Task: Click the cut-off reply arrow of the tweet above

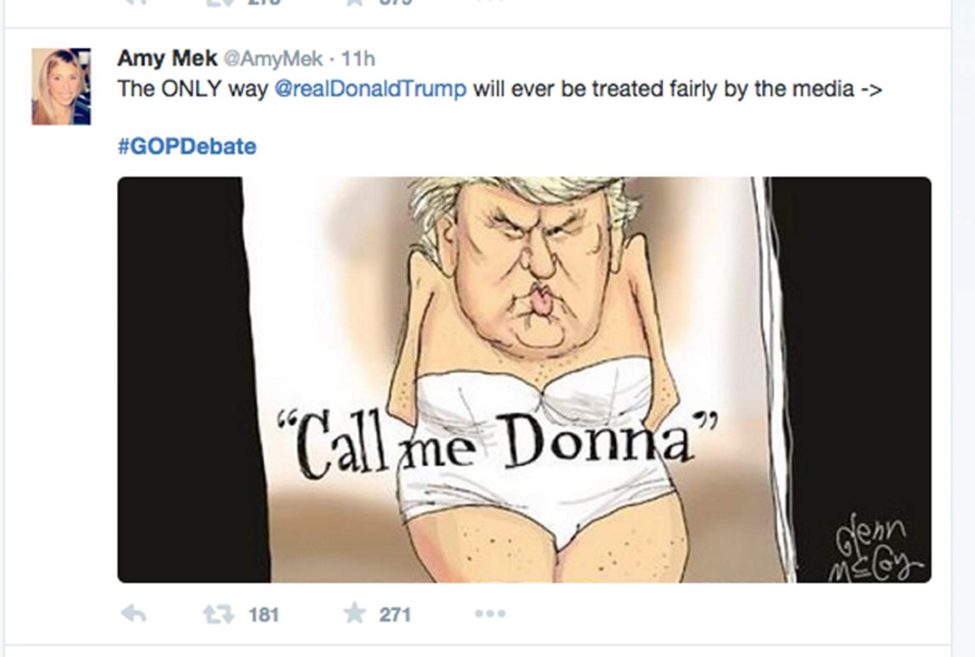Action: (x=134, y=2)
